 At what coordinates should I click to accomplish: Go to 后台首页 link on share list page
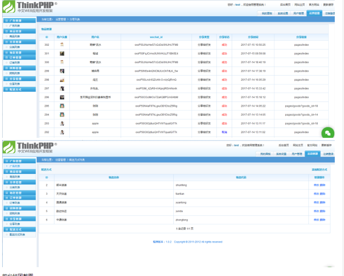point(285,4)
